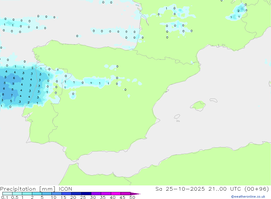Click the Mallorca island on the map

point(198,106)
